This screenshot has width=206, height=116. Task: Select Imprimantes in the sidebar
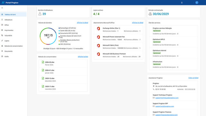pyautogui.click(x=14, y=30)
